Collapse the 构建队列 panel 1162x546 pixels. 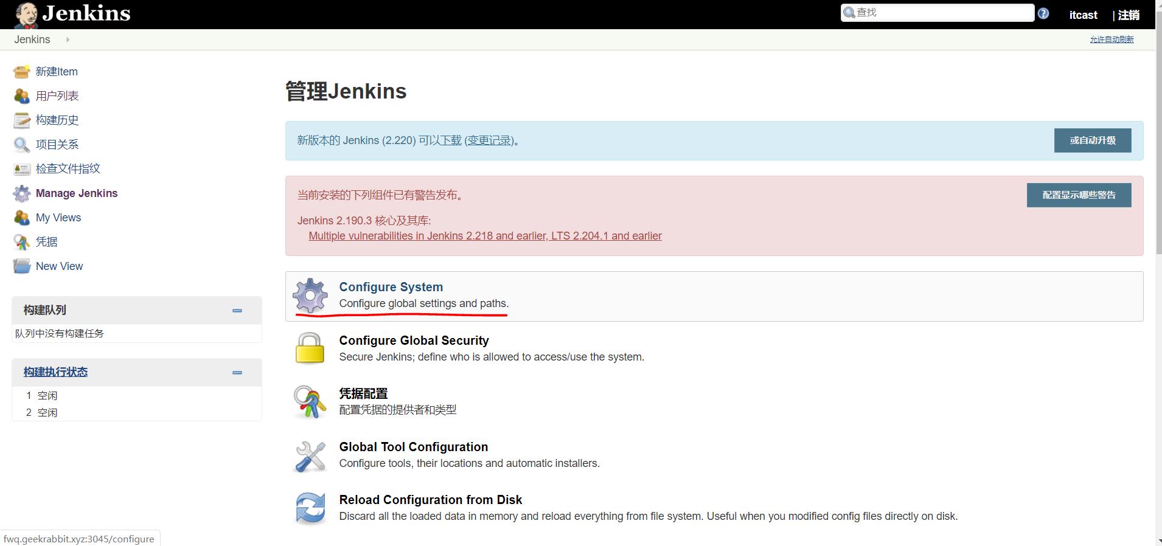click(237, 311)
